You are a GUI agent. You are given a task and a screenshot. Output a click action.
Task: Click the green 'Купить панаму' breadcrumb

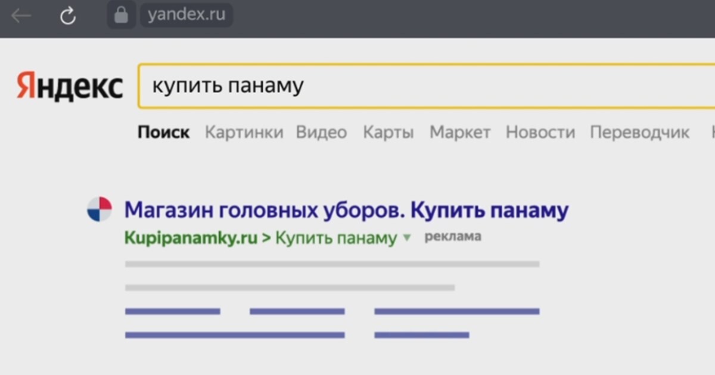point(336,238)
